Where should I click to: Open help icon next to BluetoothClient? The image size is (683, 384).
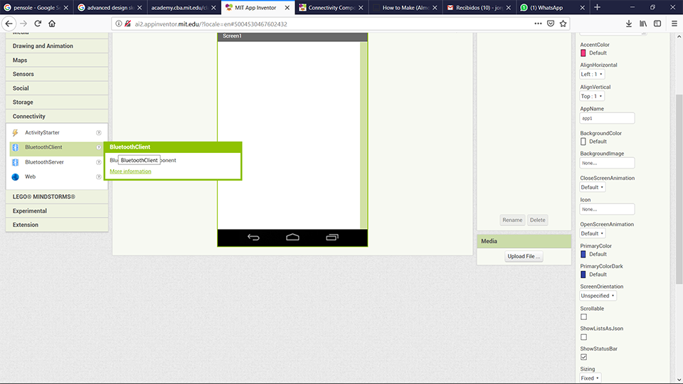pyautogui.click(x=99, y=147)
